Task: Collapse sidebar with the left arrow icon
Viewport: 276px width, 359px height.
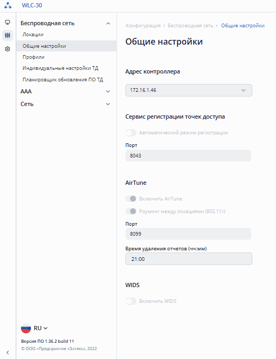Action: 7,352
